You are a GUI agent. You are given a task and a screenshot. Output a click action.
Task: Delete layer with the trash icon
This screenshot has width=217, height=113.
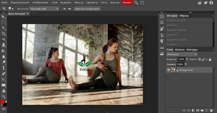coord(211,110)
